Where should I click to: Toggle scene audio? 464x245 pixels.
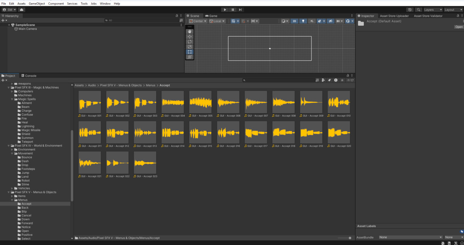coord(312,21)
